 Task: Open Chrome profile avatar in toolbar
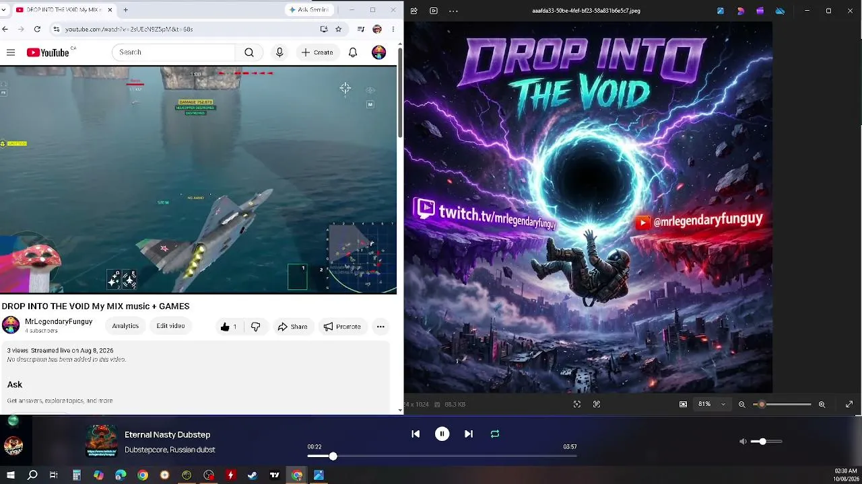(x=377, y=29)
